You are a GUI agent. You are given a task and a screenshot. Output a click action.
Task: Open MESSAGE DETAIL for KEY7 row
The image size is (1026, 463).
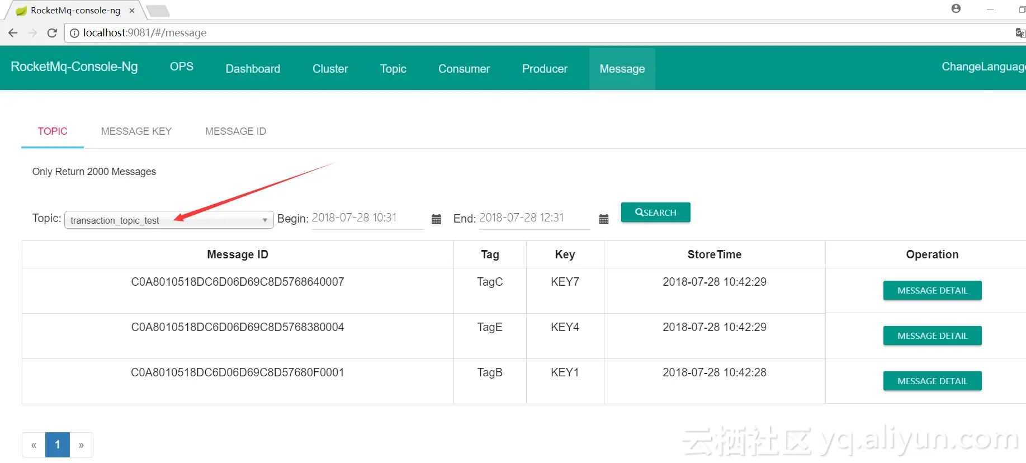[x=933, y=291]
